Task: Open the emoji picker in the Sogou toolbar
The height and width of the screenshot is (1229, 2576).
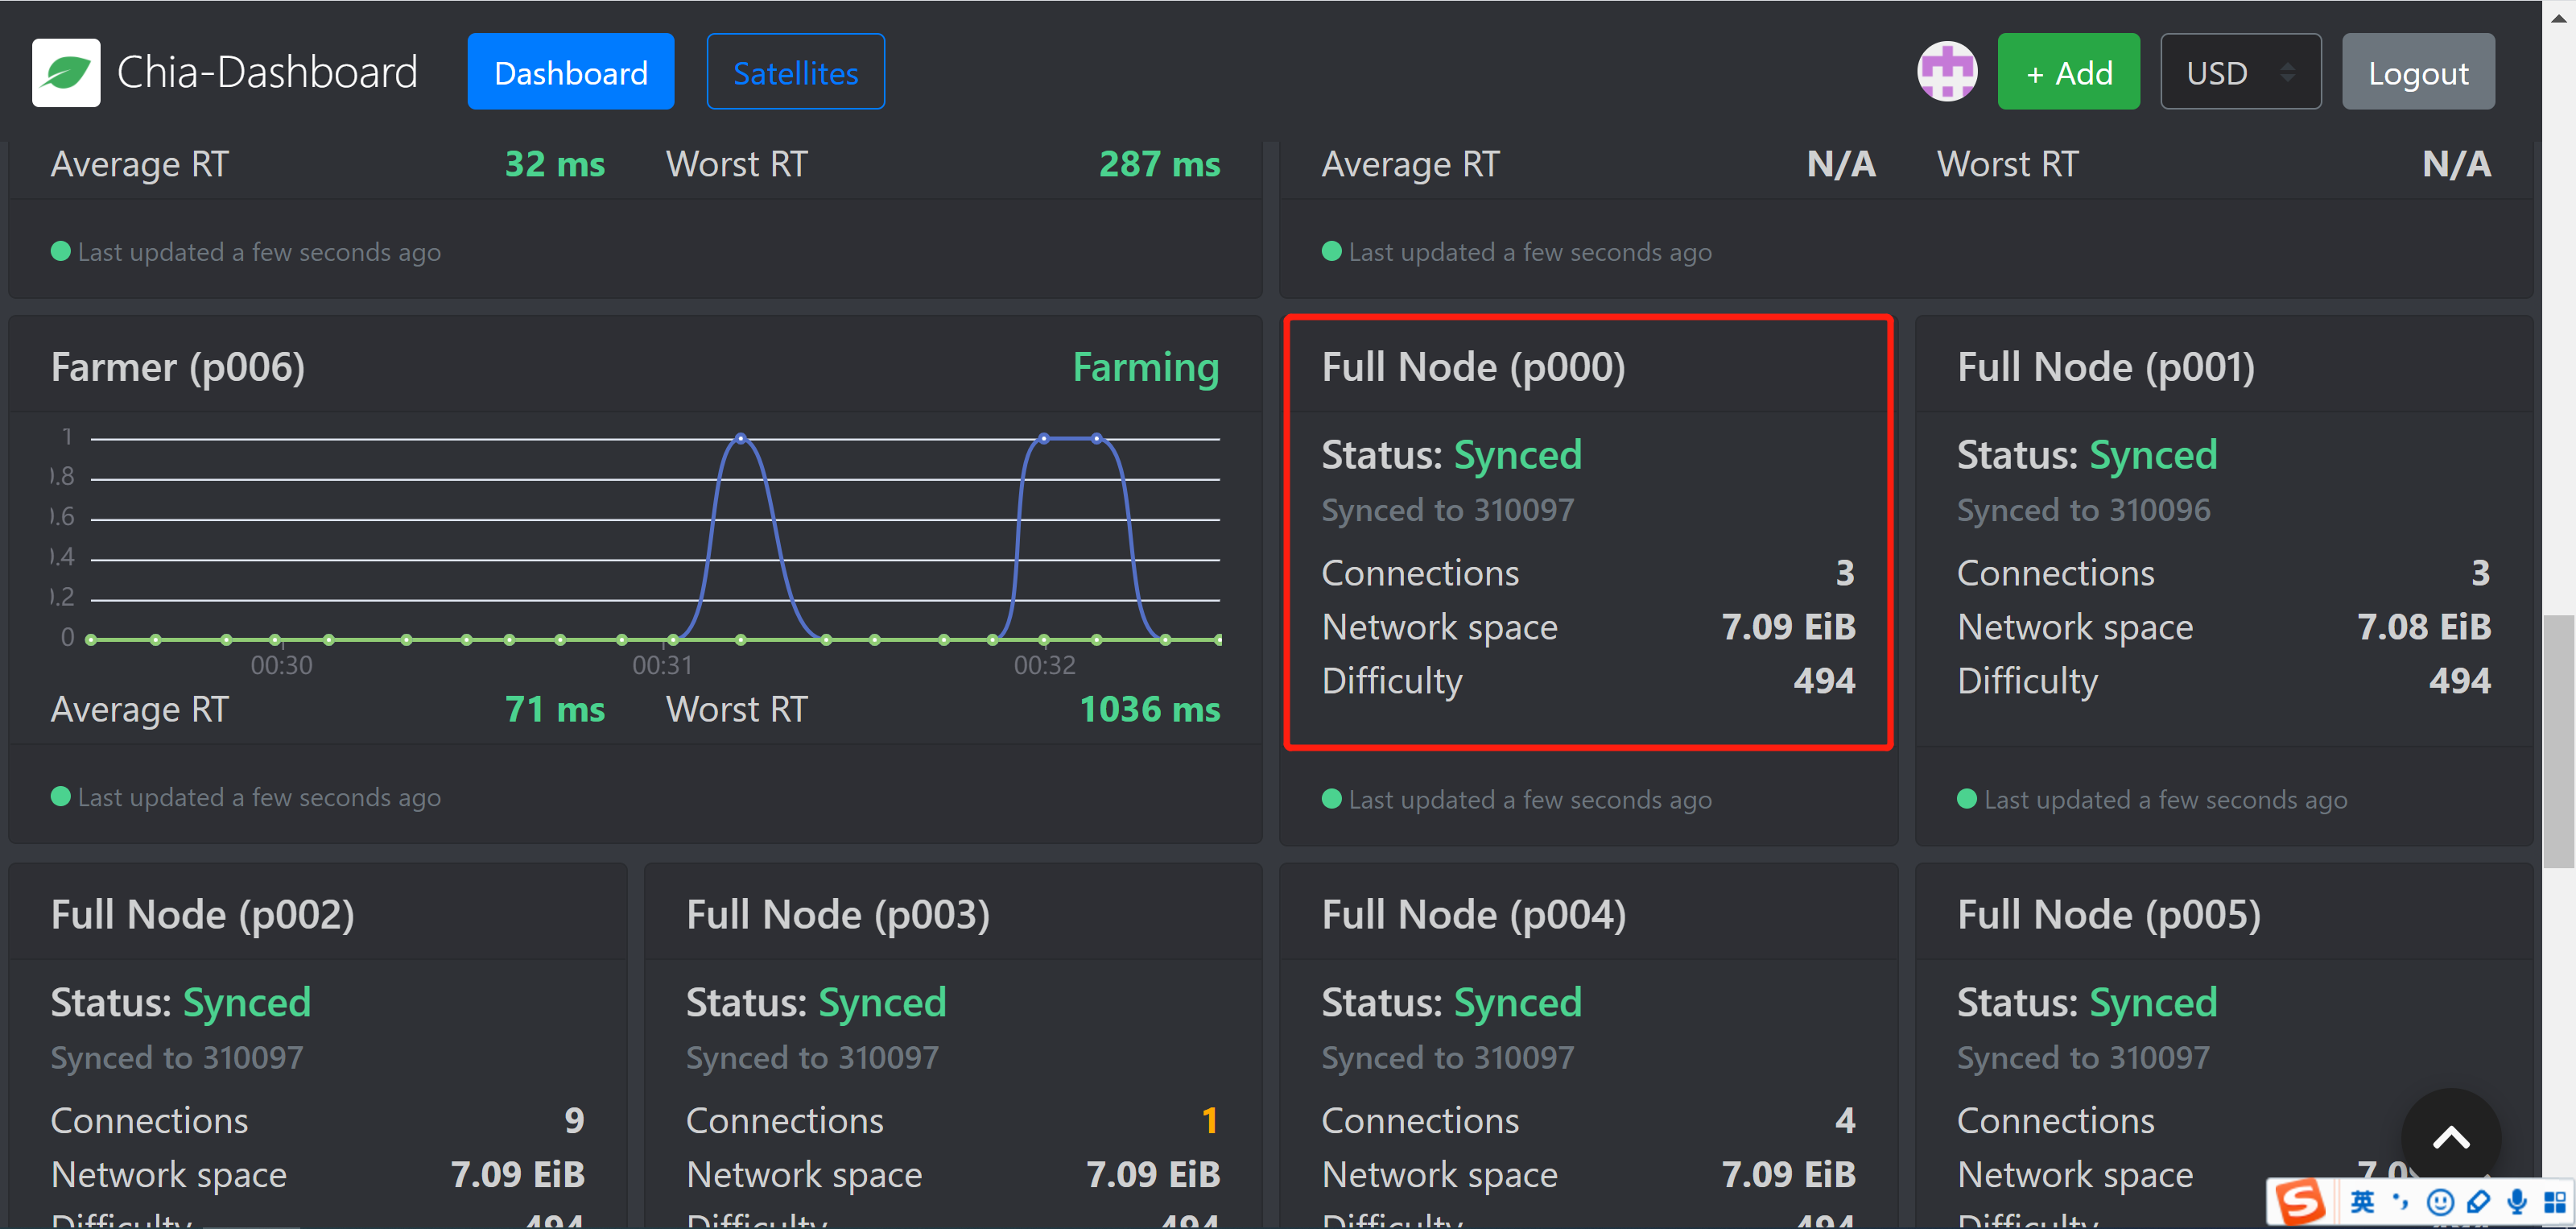Action: [x=2441, y=1204]
